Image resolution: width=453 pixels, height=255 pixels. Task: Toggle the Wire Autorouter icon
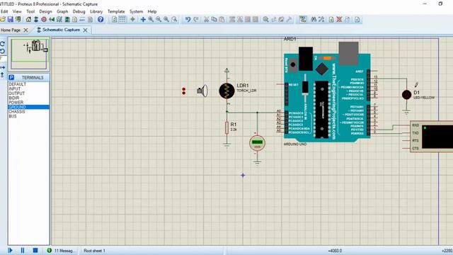pyautogui.click(x=303, y=19)
